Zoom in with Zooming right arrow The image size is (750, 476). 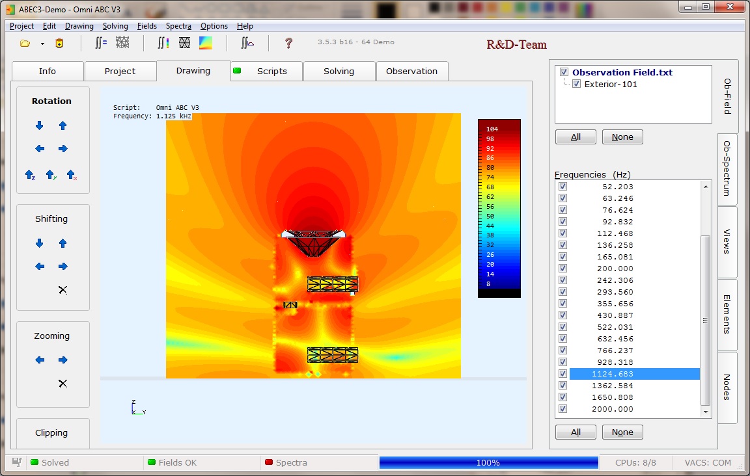pos(62,360)
